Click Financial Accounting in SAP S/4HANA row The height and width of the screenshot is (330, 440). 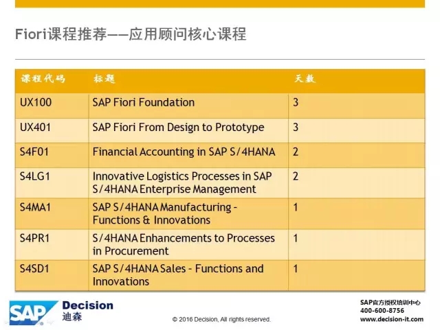tap(220, 155)
